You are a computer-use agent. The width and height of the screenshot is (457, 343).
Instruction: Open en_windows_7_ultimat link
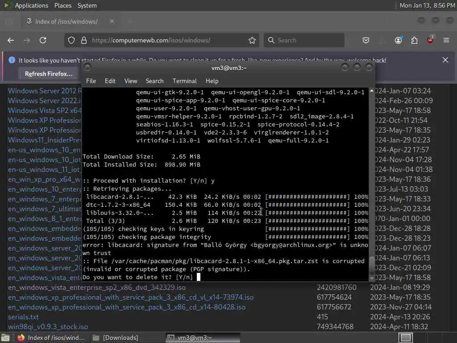click(x=45, y=209)
